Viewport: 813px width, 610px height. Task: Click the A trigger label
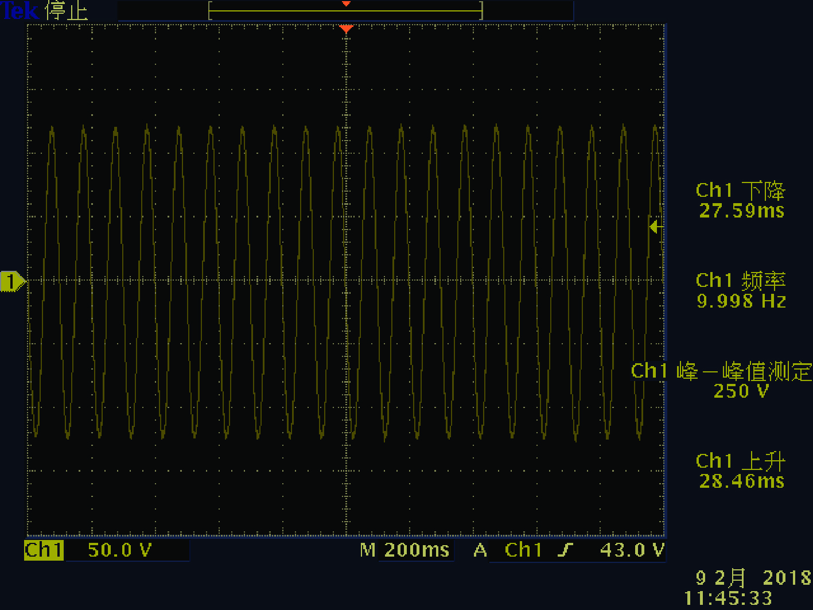480,550
